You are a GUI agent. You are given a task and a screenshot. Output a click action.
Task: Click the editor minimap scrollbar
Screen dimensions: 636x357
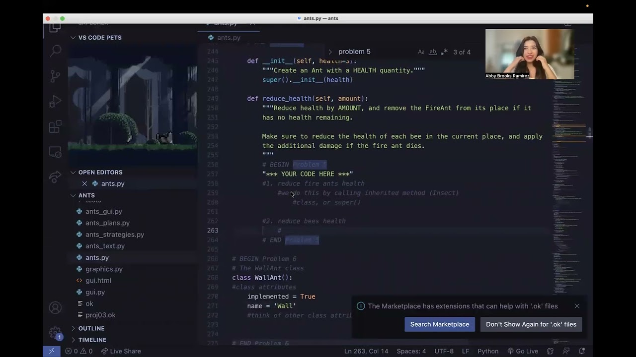[x=591, y=132]
